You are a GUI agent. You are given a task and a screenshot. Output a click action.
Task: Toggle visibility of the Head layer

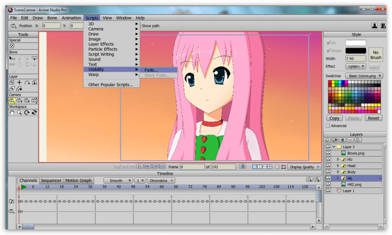328,166
